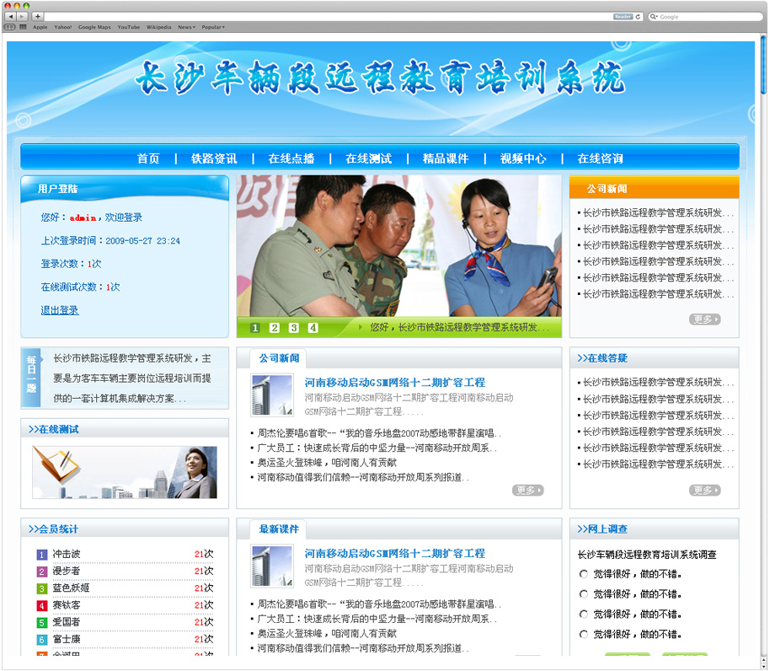Click 更多 under the 在线答疑 list

click(x=704, y=491)
